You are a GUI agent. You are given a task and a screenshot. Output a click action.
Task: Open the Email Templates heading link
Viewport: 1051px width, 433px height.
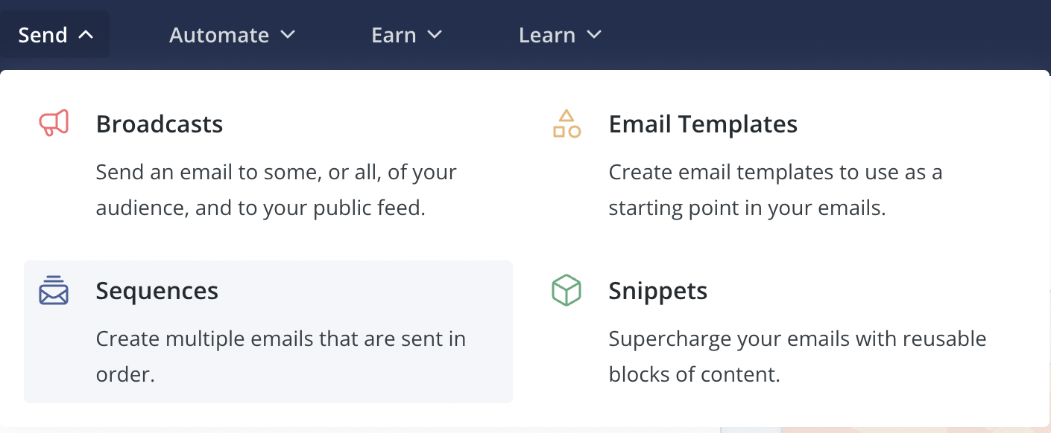pos(703,124)
